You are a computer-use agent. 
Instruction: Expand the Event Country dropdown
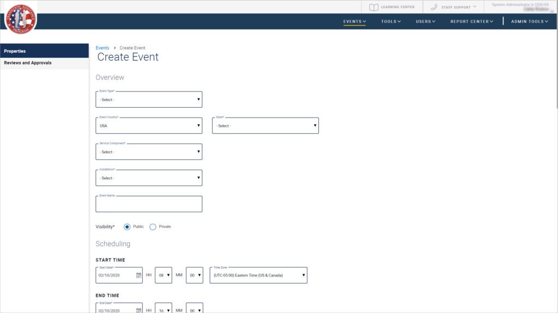click(149, 126)
